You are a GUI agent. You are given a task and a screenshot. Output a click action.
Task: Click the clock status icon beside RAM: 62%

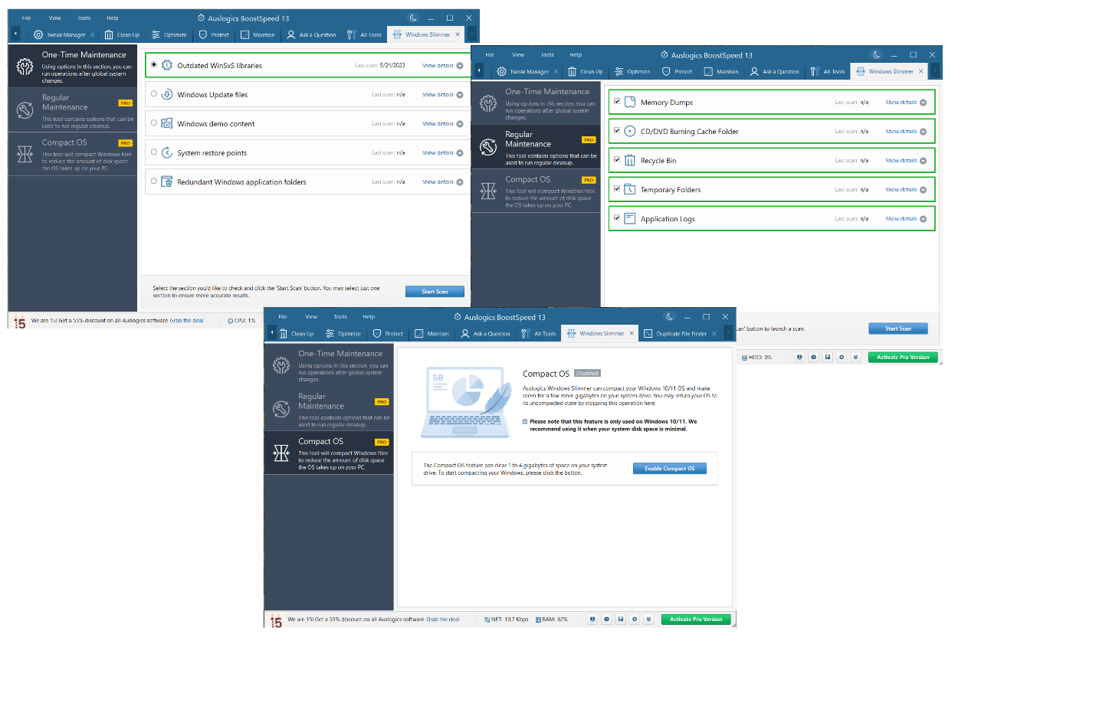[606, 619]
